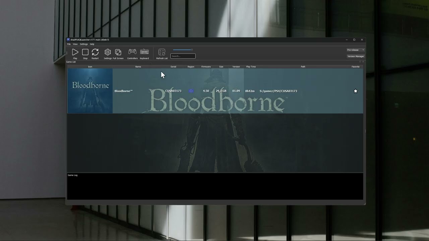Open the Settings menu in menu bar
Viewport: 429px width, 241px height.
coord(84,44)
